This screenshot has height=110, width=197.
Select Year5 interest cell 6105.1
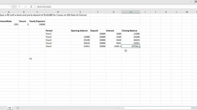pos(114,46)
